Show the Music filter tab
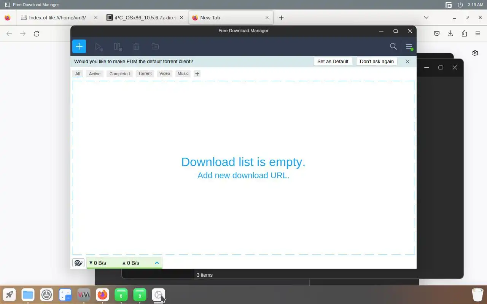The width and height of the screenshot is (487, 304). pos(183,73)
